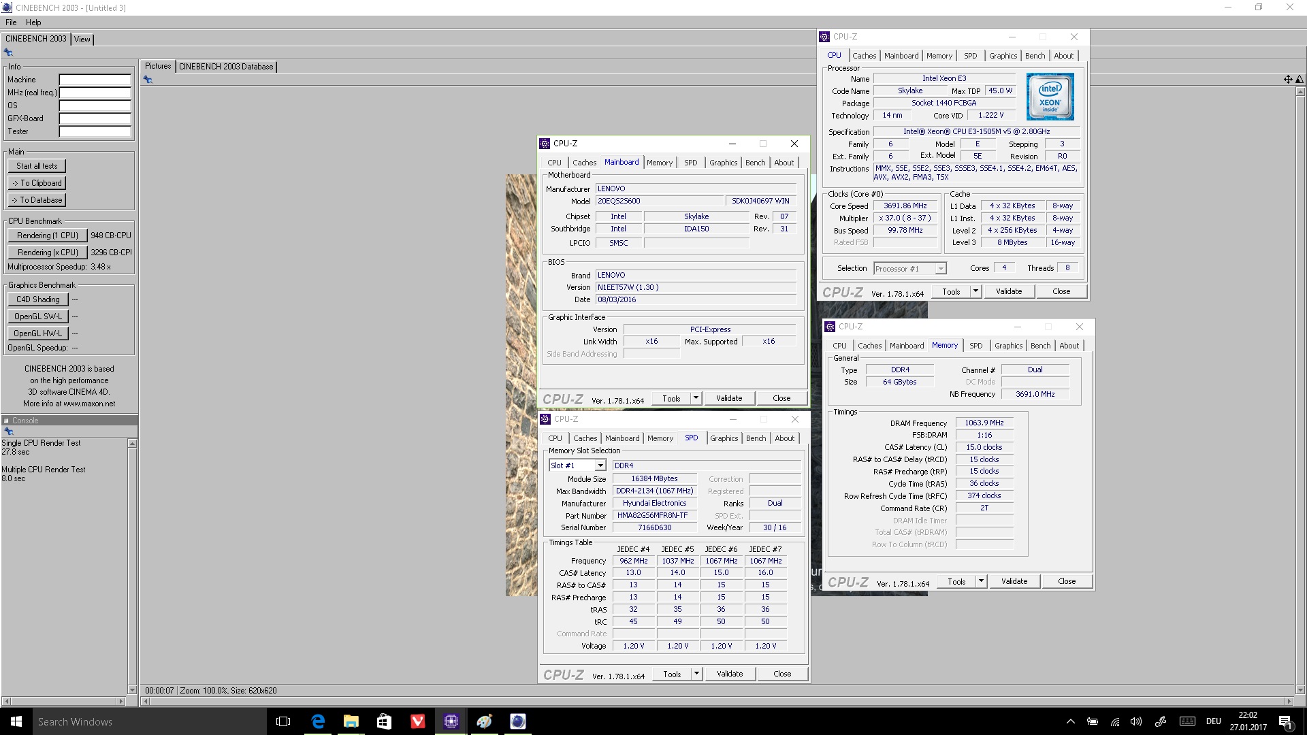The image size is (1307, 735).
Task: Click the Tester input field
Action: click(95, 131)
